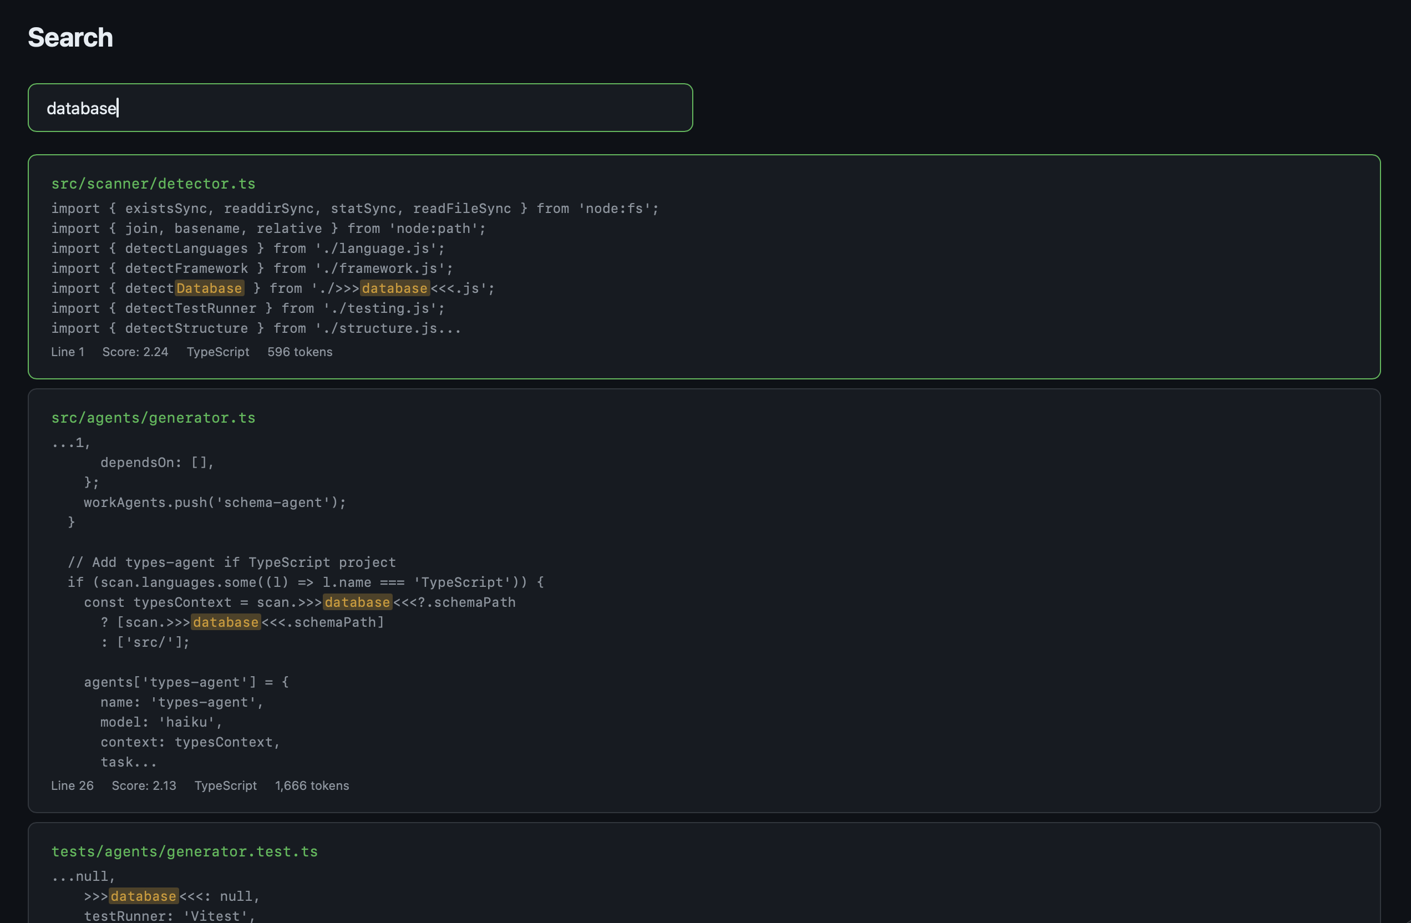1411x923 pixels.
Task: Click the Search page heading
Action: point(70,37)
